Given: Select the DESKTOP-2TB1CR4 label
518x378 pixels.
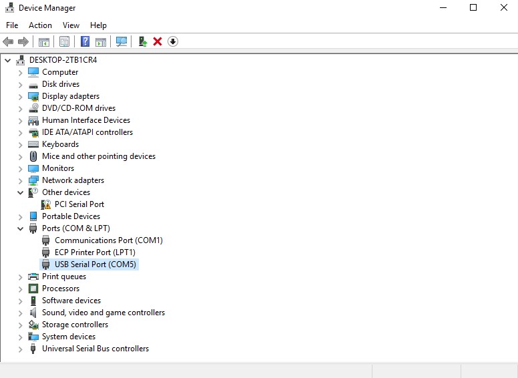Looking at the screenshot, I should [63, 60].
